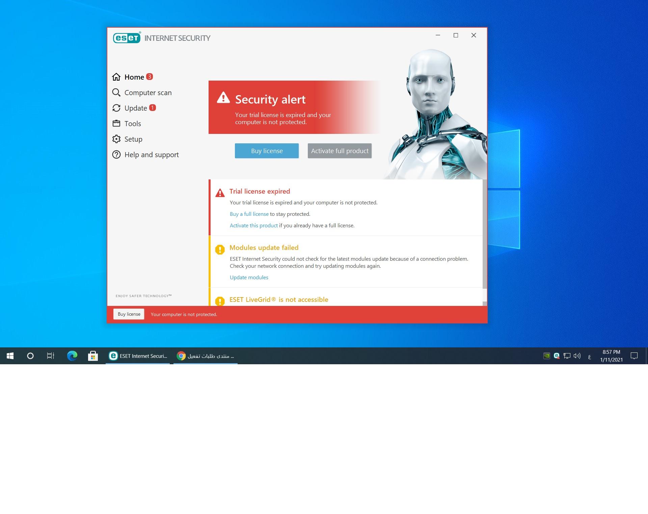Click the volume speaker tray icon
Screen dimensions: 648x514
577,356
